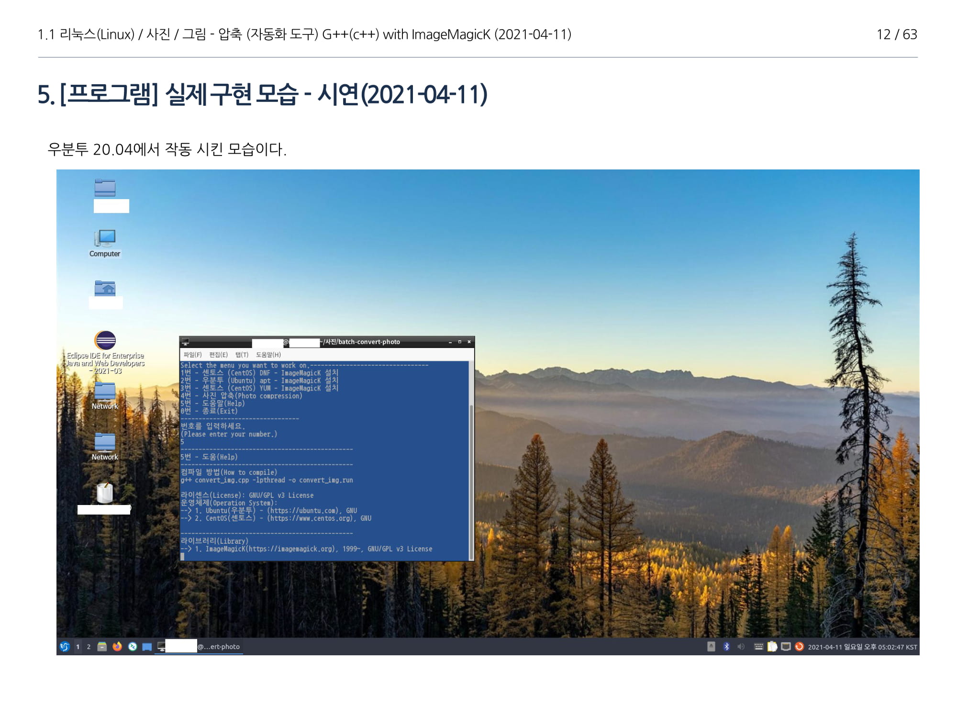
Task: Click the show desktop icon
Action: click(147, 647)
